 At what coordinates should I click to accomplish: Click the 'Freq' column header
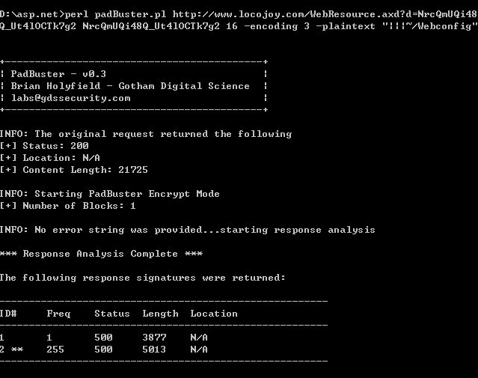coord(58,314)
